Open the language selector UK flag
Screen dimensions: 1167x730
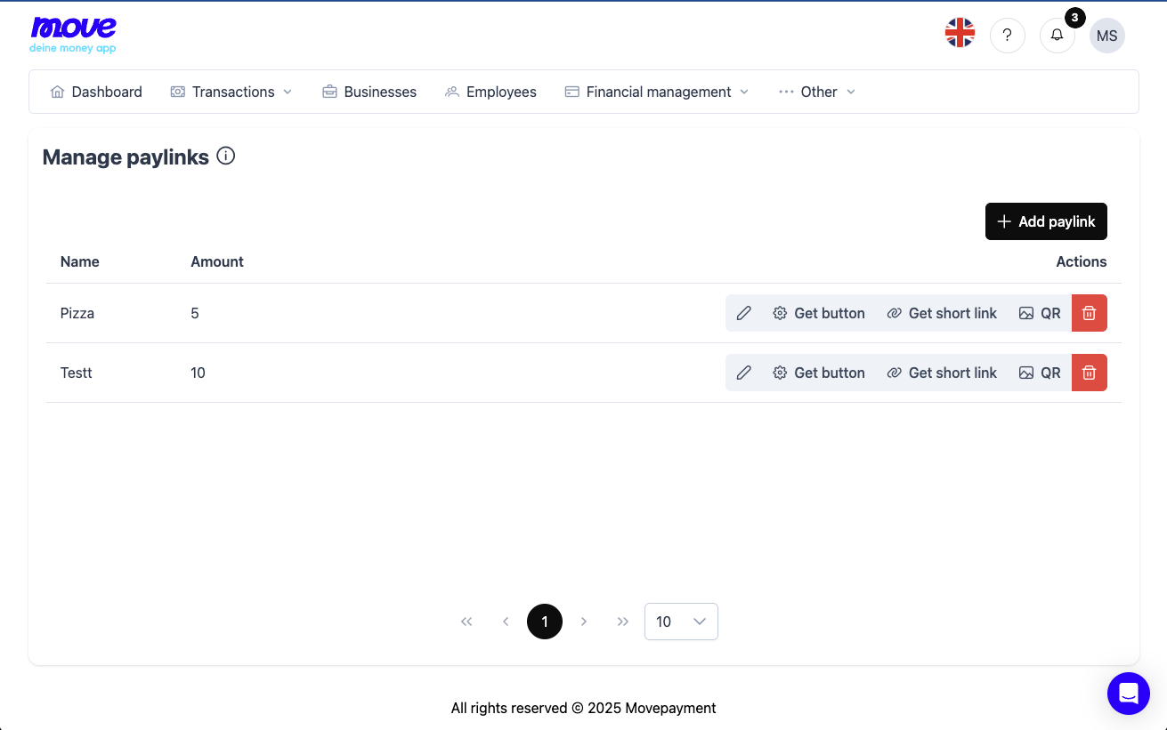click(x=960, y=34)
